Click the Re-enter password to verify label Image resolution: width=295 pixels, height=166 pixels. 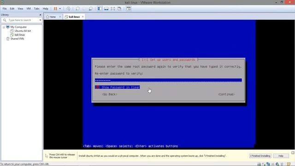coord(119,74)
